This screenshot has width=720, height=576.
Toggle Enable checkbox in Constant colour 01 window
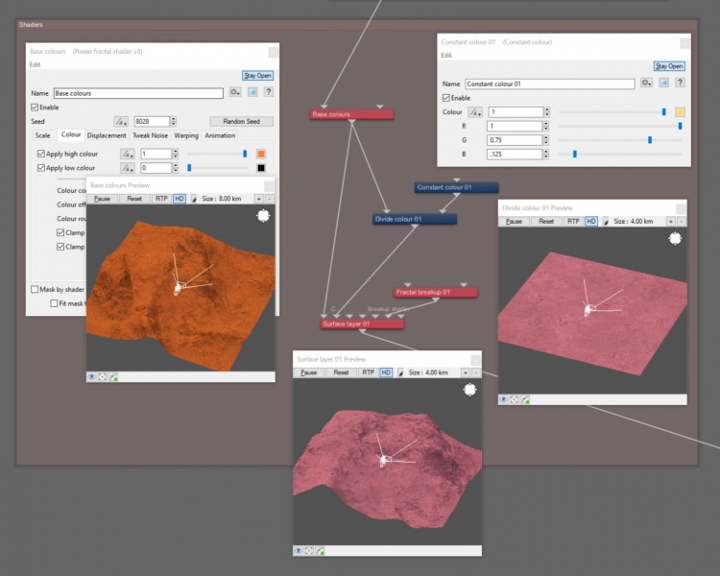click(x=445, y=98)
